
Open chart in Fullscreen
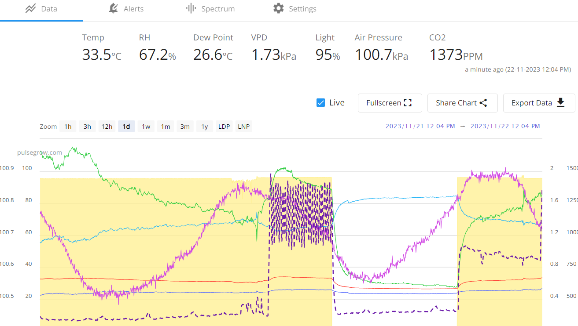(390, 103)
